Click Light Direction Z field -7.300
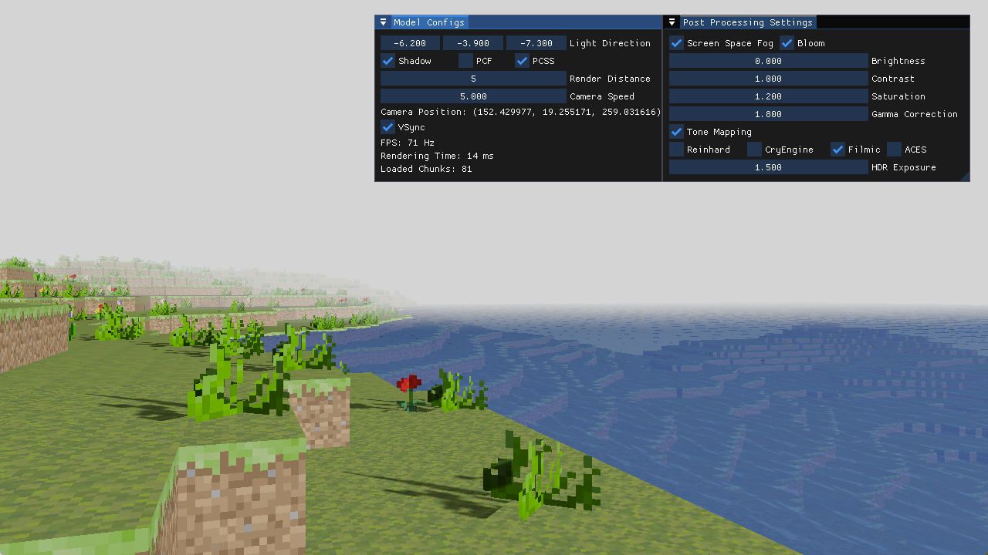 click(x=536, y=43)
